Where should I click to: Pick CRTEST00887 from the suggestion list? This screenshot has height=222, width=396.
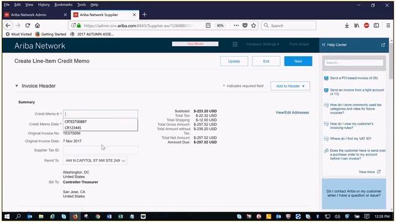point(100,121)
